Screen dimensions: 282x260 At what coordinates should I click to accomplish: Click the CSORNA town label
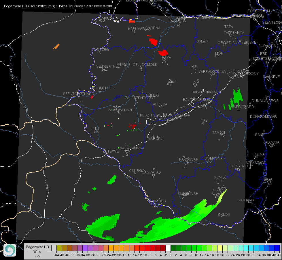tap(153, 28)
